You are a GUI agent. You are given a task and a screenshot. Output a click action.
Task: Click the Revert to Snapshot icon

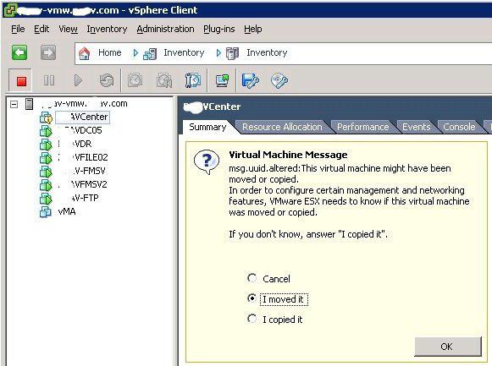164,80
